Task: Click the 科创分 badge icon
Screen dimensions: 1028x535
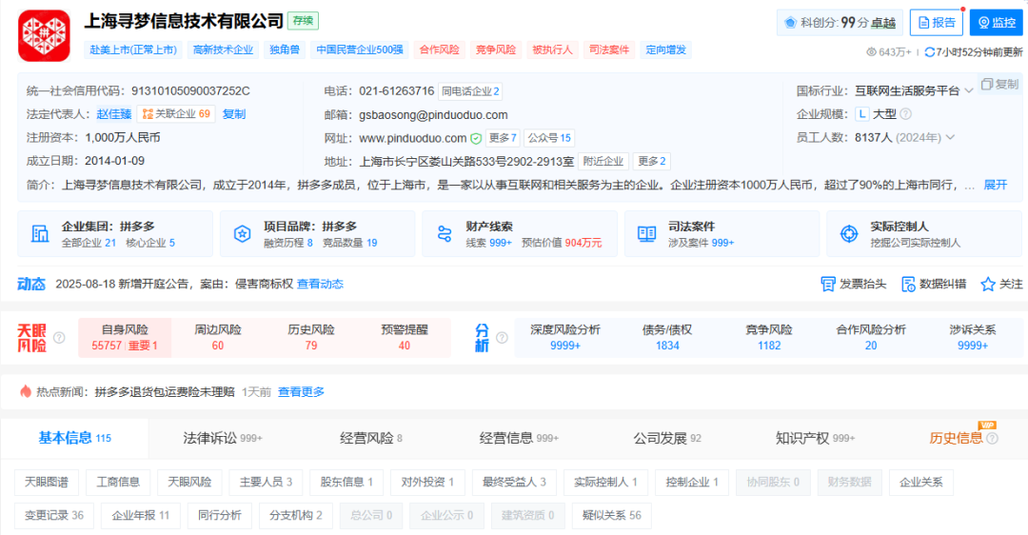Action: pos(790,23)
